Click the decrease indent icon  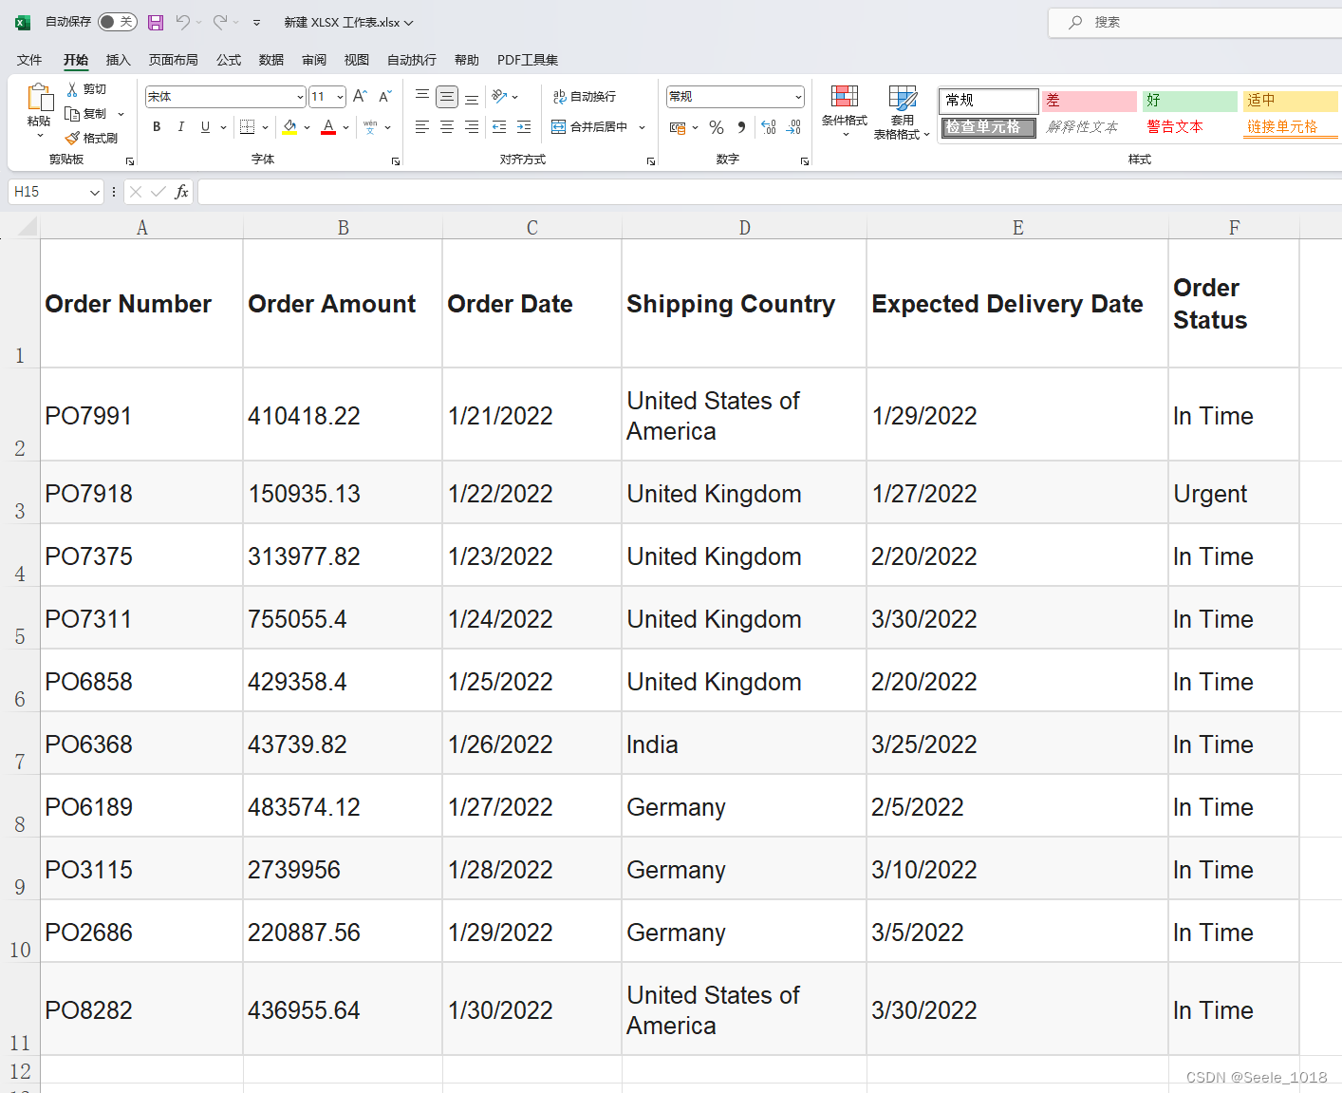[x=499, y=126]
